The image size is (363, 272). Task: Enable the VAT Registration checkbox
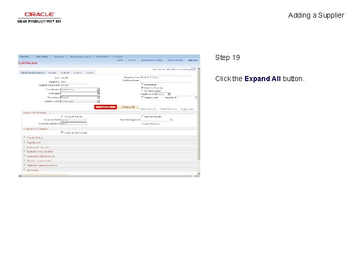(x=142, y=91)
